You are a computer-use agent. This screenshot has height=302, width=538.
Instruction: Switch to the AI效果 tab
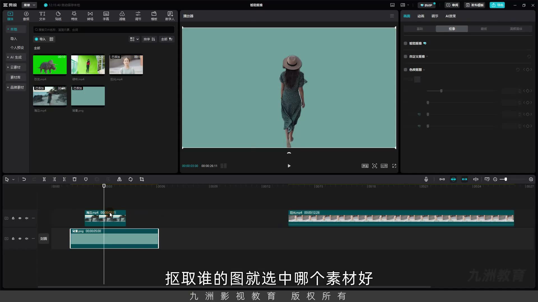pyautogui.click(x=451, y=16)
